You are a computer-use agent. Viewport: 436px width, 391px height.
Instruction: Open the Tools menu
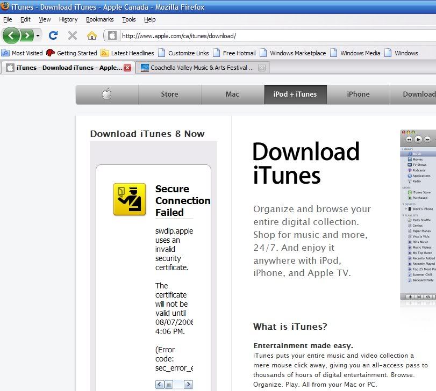point(128,19)
